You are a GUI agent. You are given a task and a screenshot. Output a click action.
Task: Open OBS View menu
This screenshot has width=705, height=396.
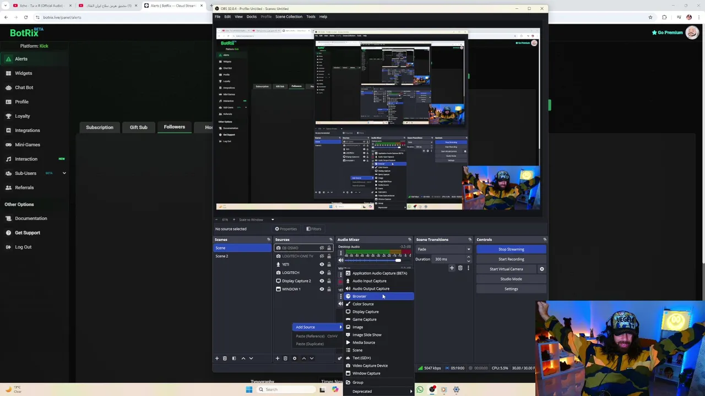[x=238, y=16]
